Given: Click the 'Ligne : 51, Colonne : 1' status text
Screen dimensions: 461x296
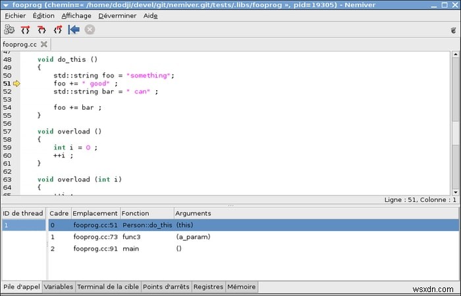Looking at the screenshot, I should pos(420,200).
